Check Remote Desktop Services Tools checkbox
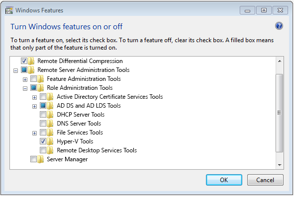The image size is (294, 197). pos(43,150)
